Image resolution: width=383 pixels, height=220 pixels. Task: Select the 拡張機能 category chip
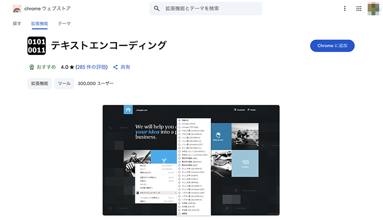point(40,83)
